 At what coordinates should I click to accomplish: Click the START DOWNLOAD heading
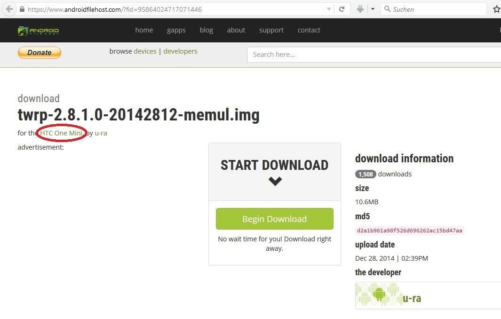[x=274, y=165]
